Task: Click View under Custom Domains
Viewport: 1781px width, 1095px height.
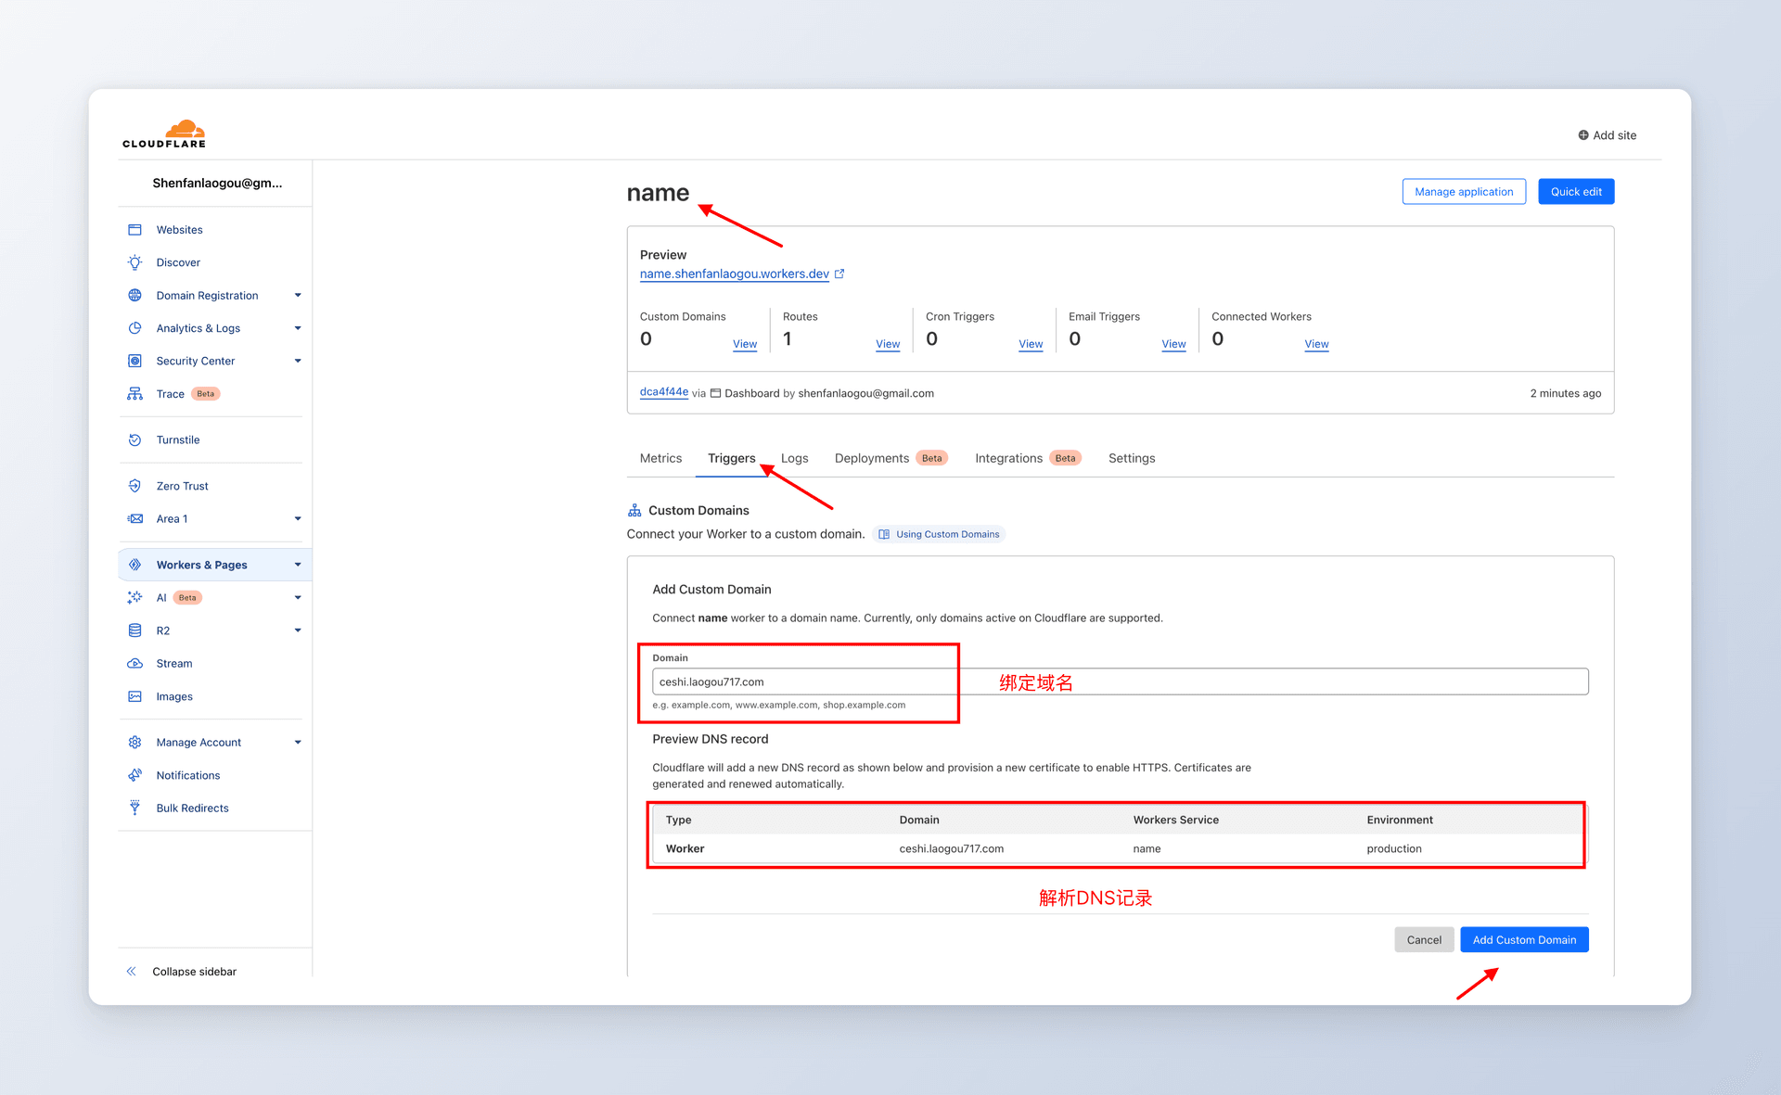Action: [745, 344]
